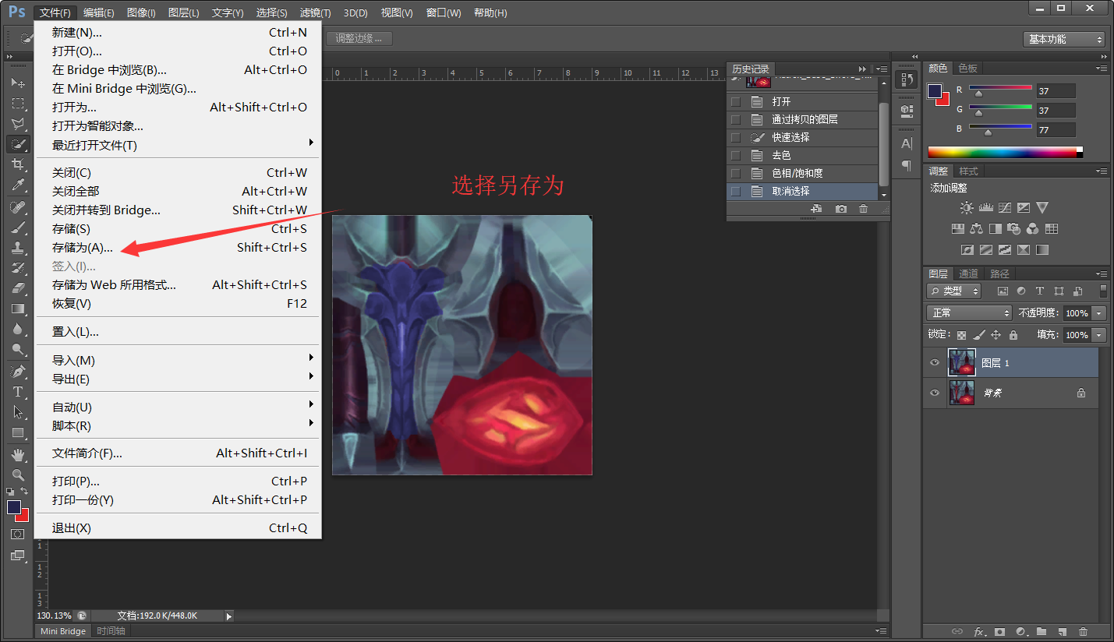
Task: Toggle Quick Mask mode icon
Action: [18, 534]
